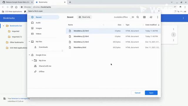This screenshot has width=188, height=106.
Task: Collapse the Google Drive tree
Action: point(29,55)
